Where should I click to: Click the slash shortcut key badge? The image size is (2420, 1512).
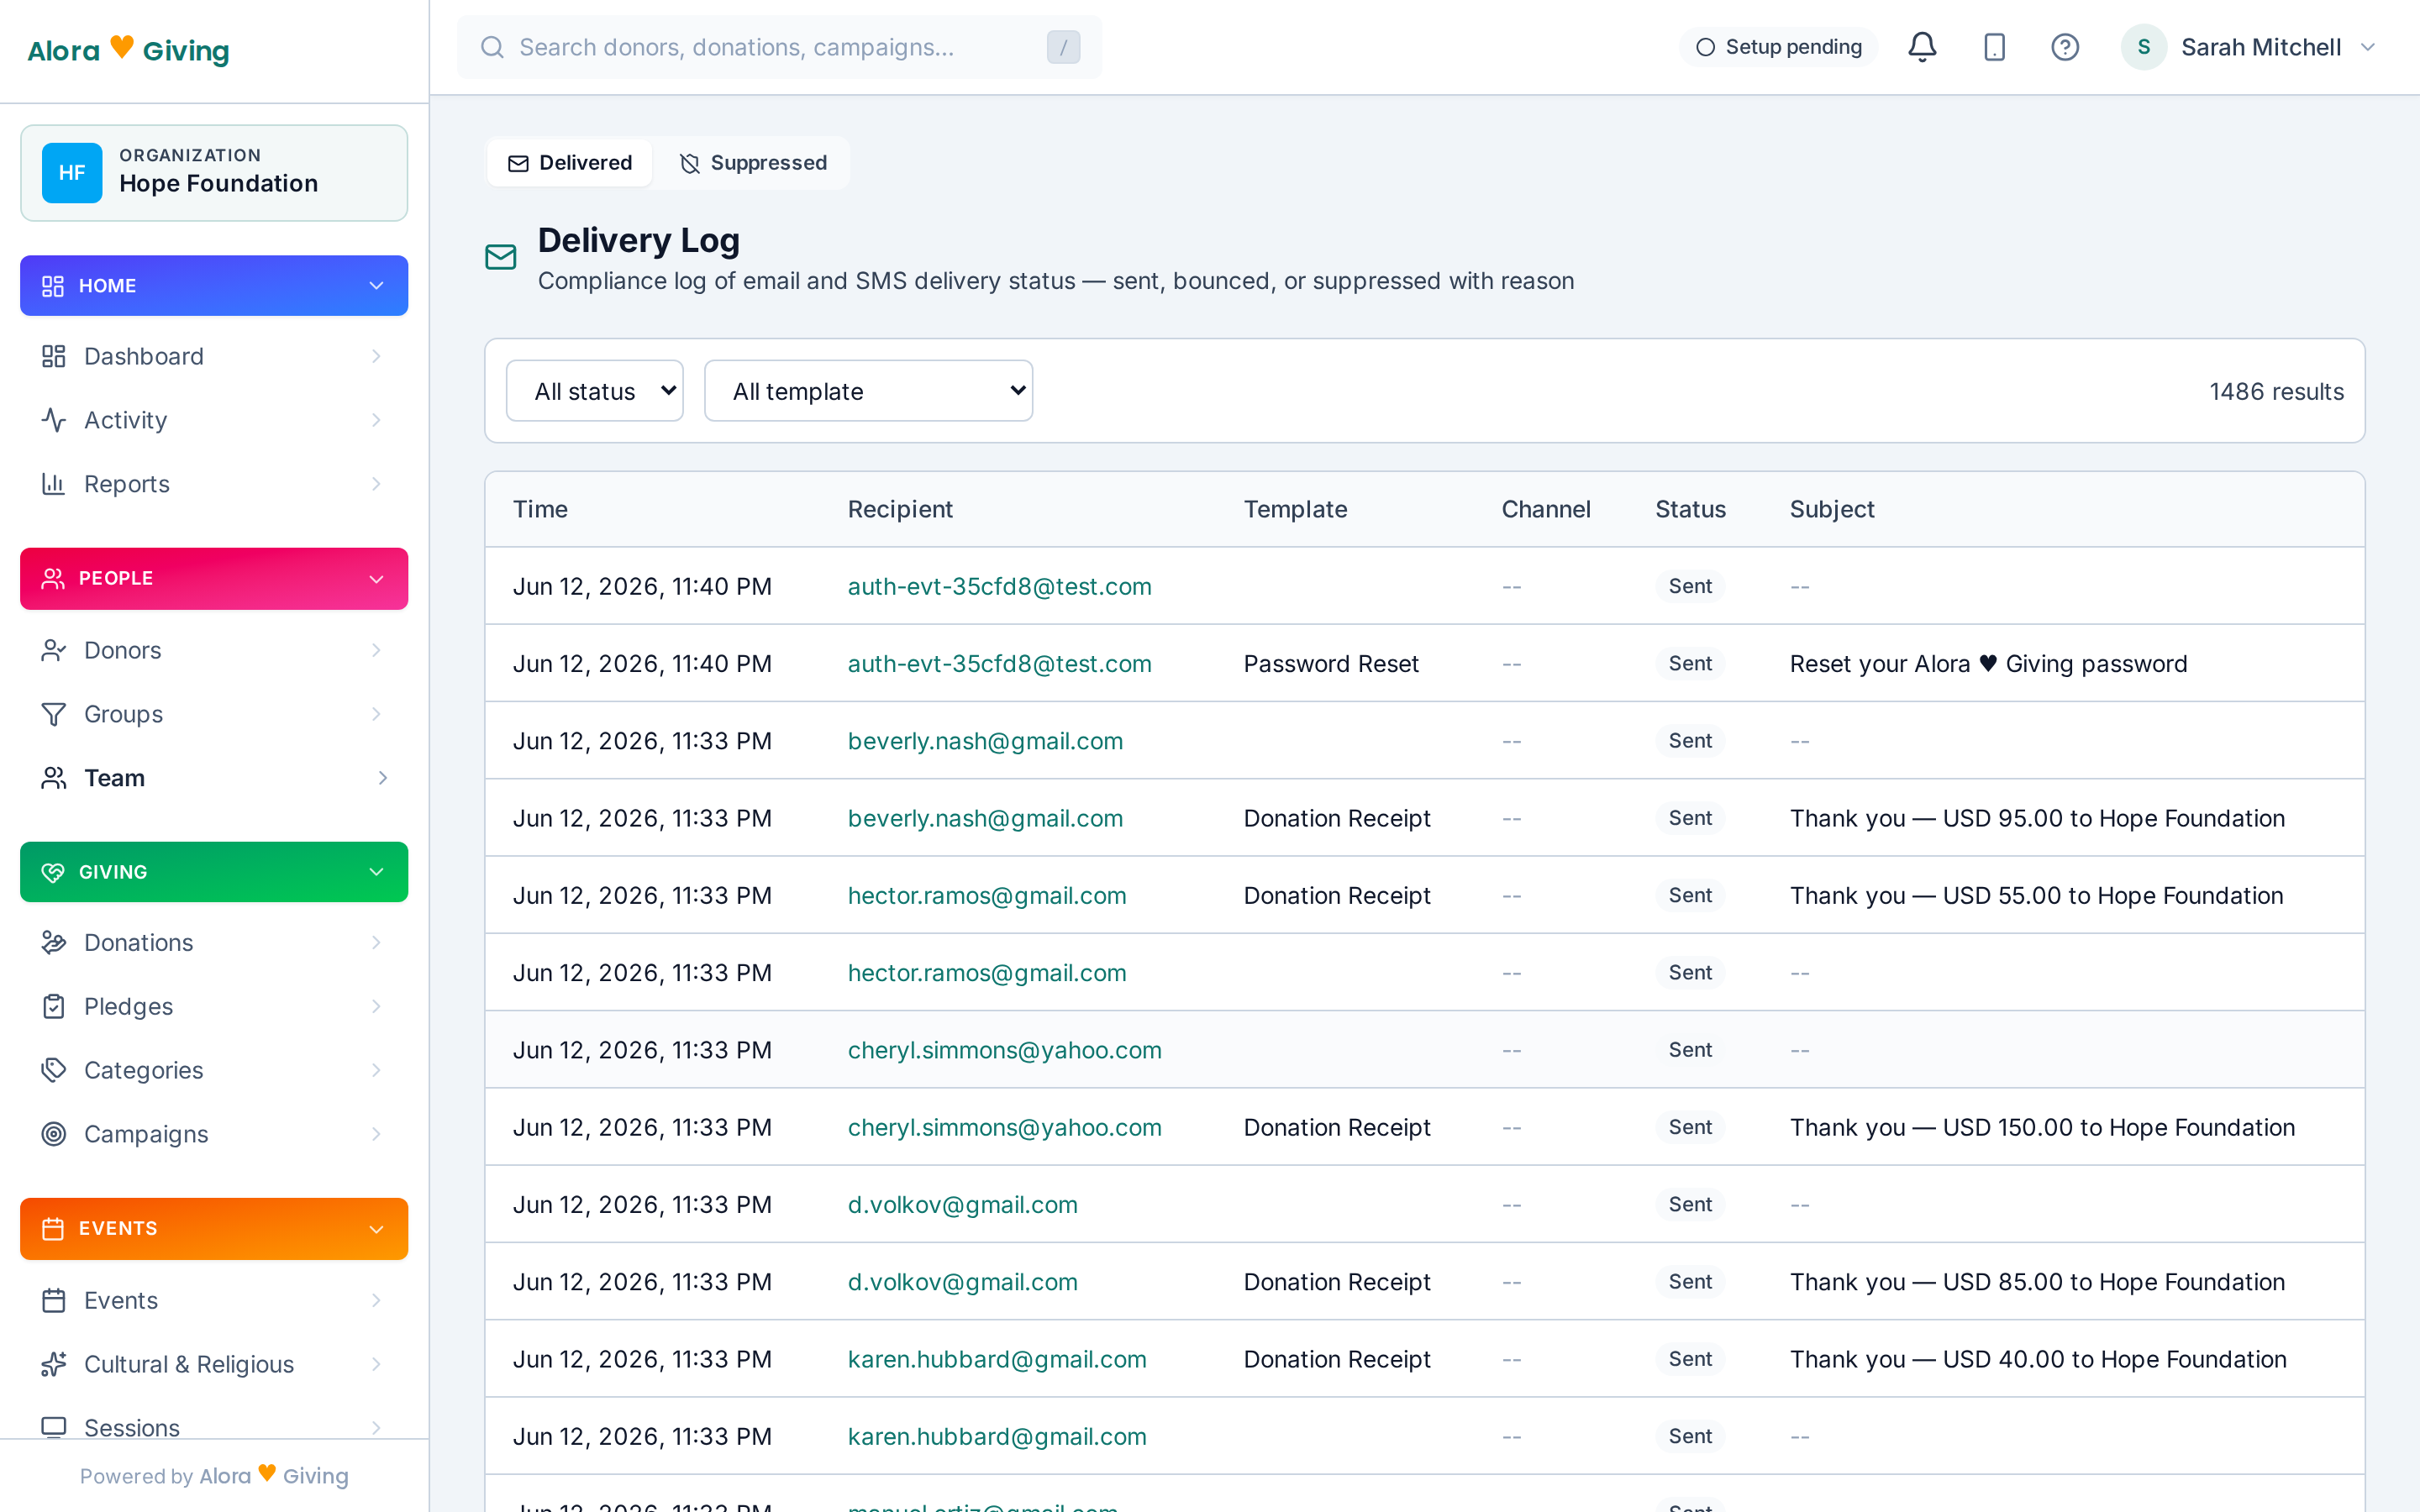click(1063, 47)
